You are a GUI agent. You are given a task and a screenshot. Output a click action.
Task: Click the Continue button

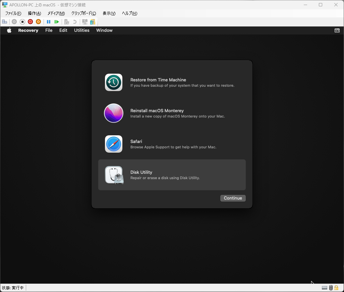tap(233, 198)
